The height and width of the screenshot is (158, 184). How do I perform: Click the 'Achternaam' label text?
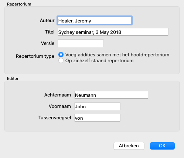(x=58, y=95)
